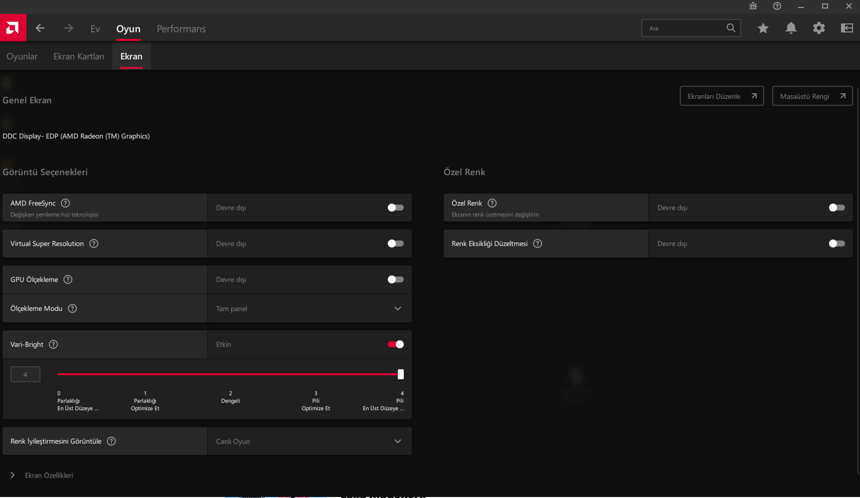The height and width of the screenshot is (498, 860).
Task: Open favorites star icon
Action: pyautogui.click(x=763, y=28)
